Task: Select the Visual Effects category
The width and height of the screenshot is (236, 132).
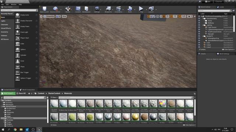Action: click(x=6, y=28)
